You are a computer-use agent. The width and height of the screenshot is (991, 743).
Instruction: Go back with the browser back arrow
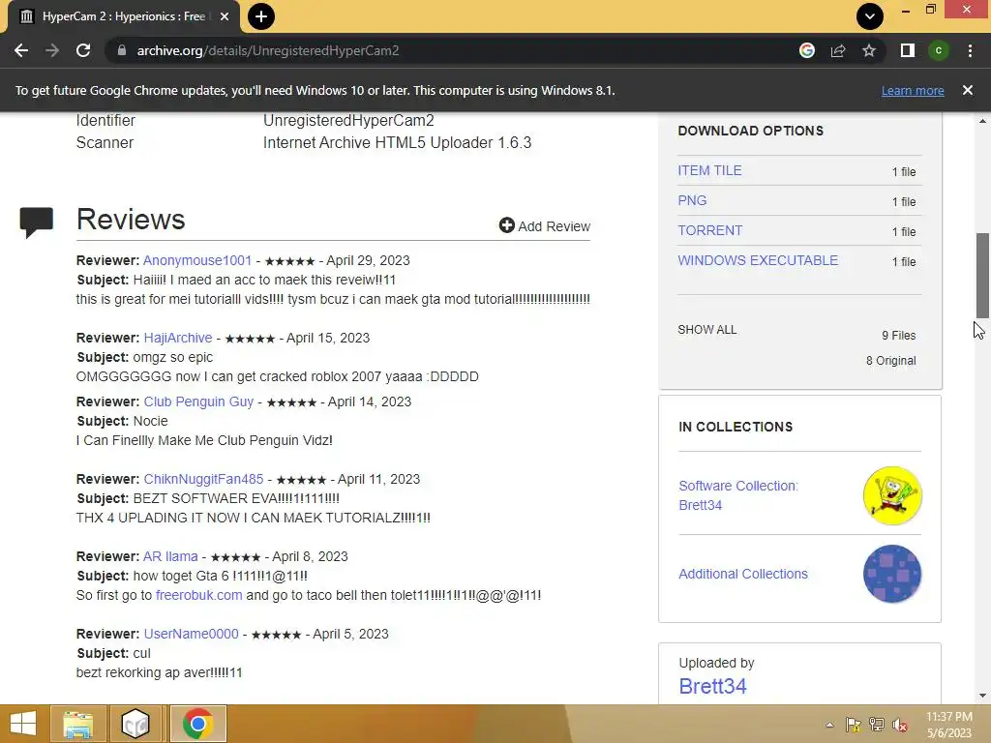coord(21,50)
